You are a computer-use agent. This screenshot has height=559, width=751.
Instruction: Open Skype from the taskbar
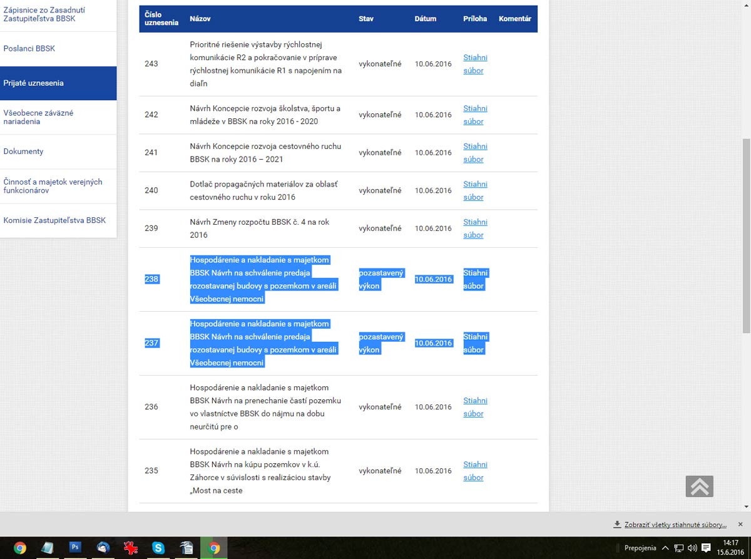tap(158, 548)
